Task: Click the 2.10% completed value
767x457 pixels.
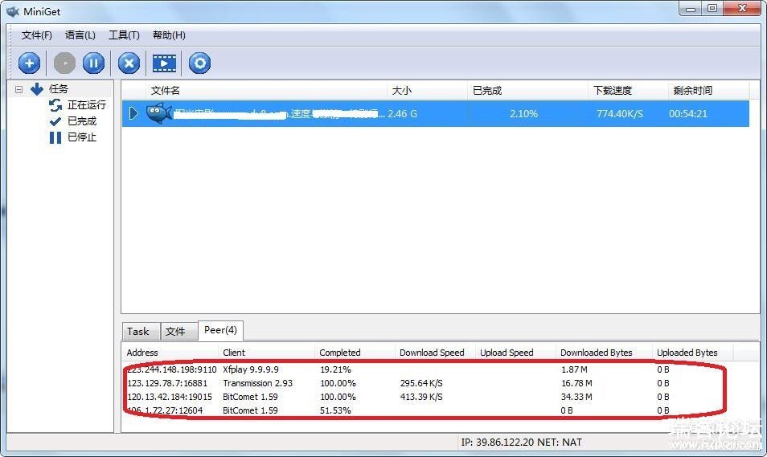Action: [523, 114]
